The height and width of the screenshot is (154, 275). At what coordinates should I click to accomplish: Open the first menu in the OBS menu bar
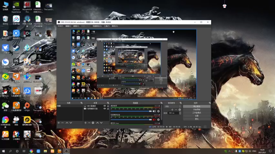(x=60, y=26)
